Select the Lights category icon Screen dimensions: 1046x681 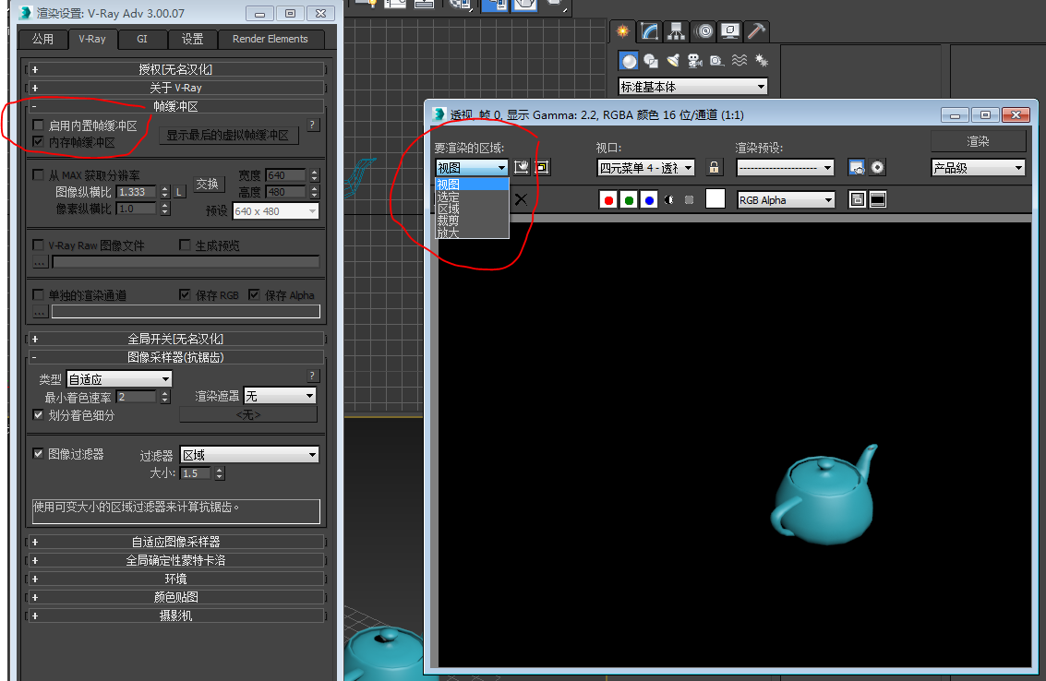pos(672,61)
